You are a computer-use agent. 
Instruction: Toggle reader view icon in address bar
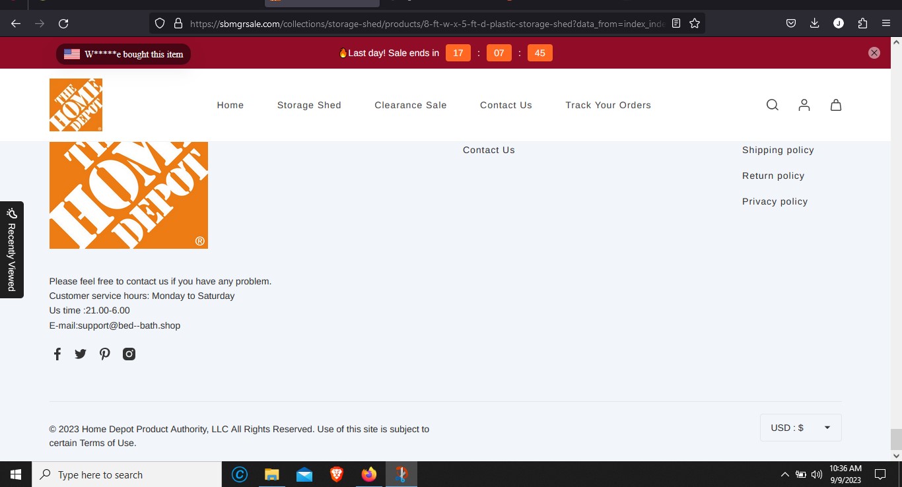(676, 23)
